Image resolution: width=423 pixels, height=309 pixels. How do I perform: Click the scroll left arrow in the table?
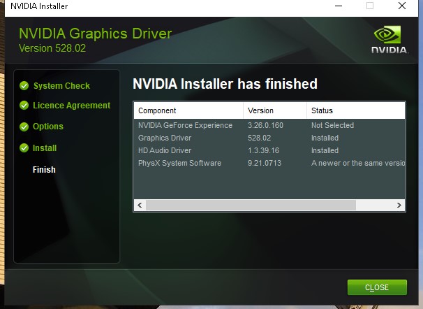(x=140, y=205)
